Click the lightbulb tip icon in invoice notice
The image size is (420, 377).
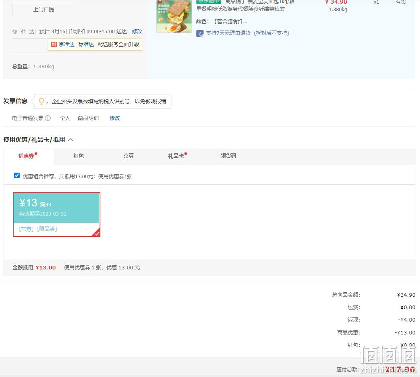41,101
